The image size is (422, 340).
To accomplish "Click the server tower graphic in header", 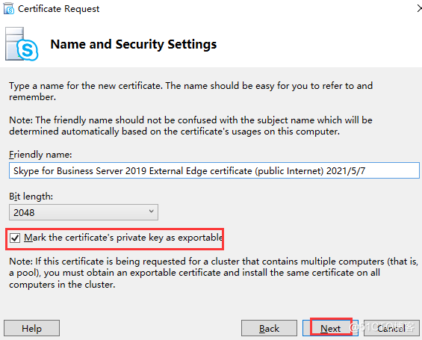I will point(15,43).
